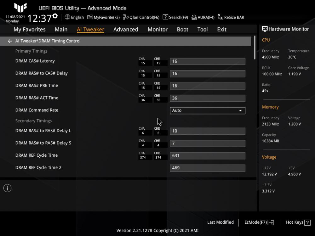Open the DRAM Command Rate dropdown
Screen dimensions: 315x236
tap(208, 110)
